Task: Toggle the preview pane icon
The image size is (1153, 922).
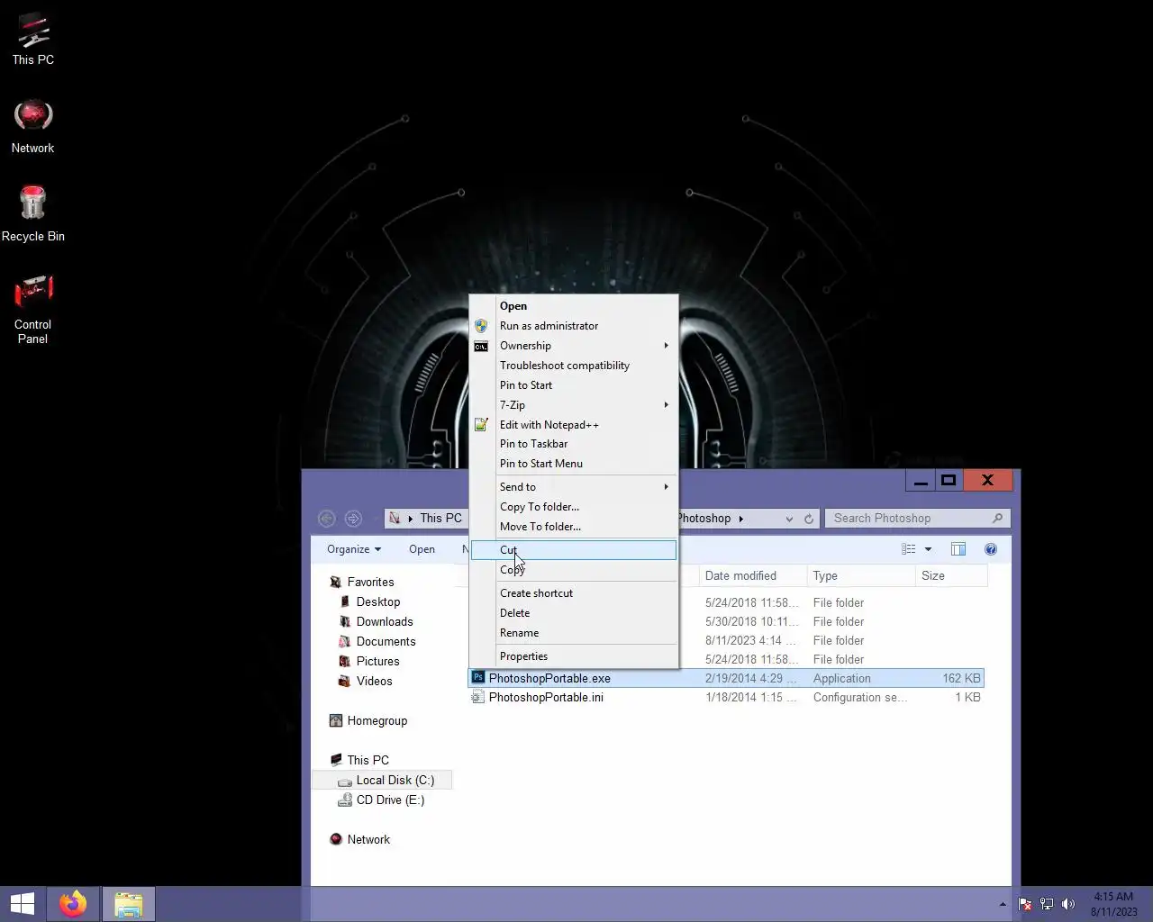Action: click(958, 549)
